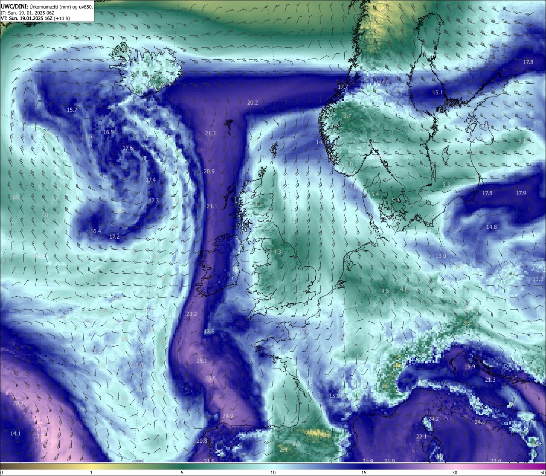Select the 28.2 value at lower left
The image size is (546, 476).
18,403
